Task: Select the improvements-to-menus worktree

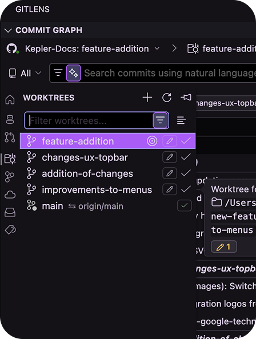Action: click(97, 190)
